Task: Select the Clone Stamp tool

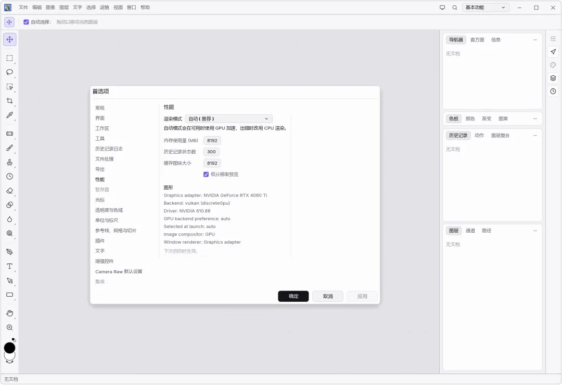Action: 10,162
